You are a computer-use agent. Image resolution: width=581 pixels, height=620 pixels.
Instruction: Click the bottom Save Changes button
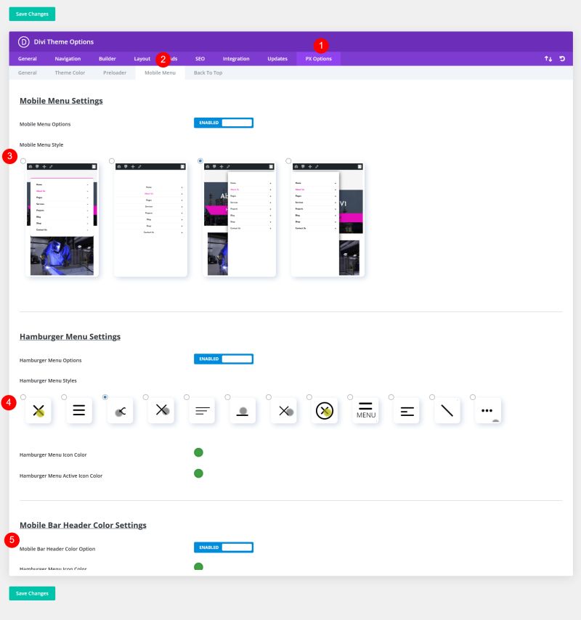pos(32,593)
